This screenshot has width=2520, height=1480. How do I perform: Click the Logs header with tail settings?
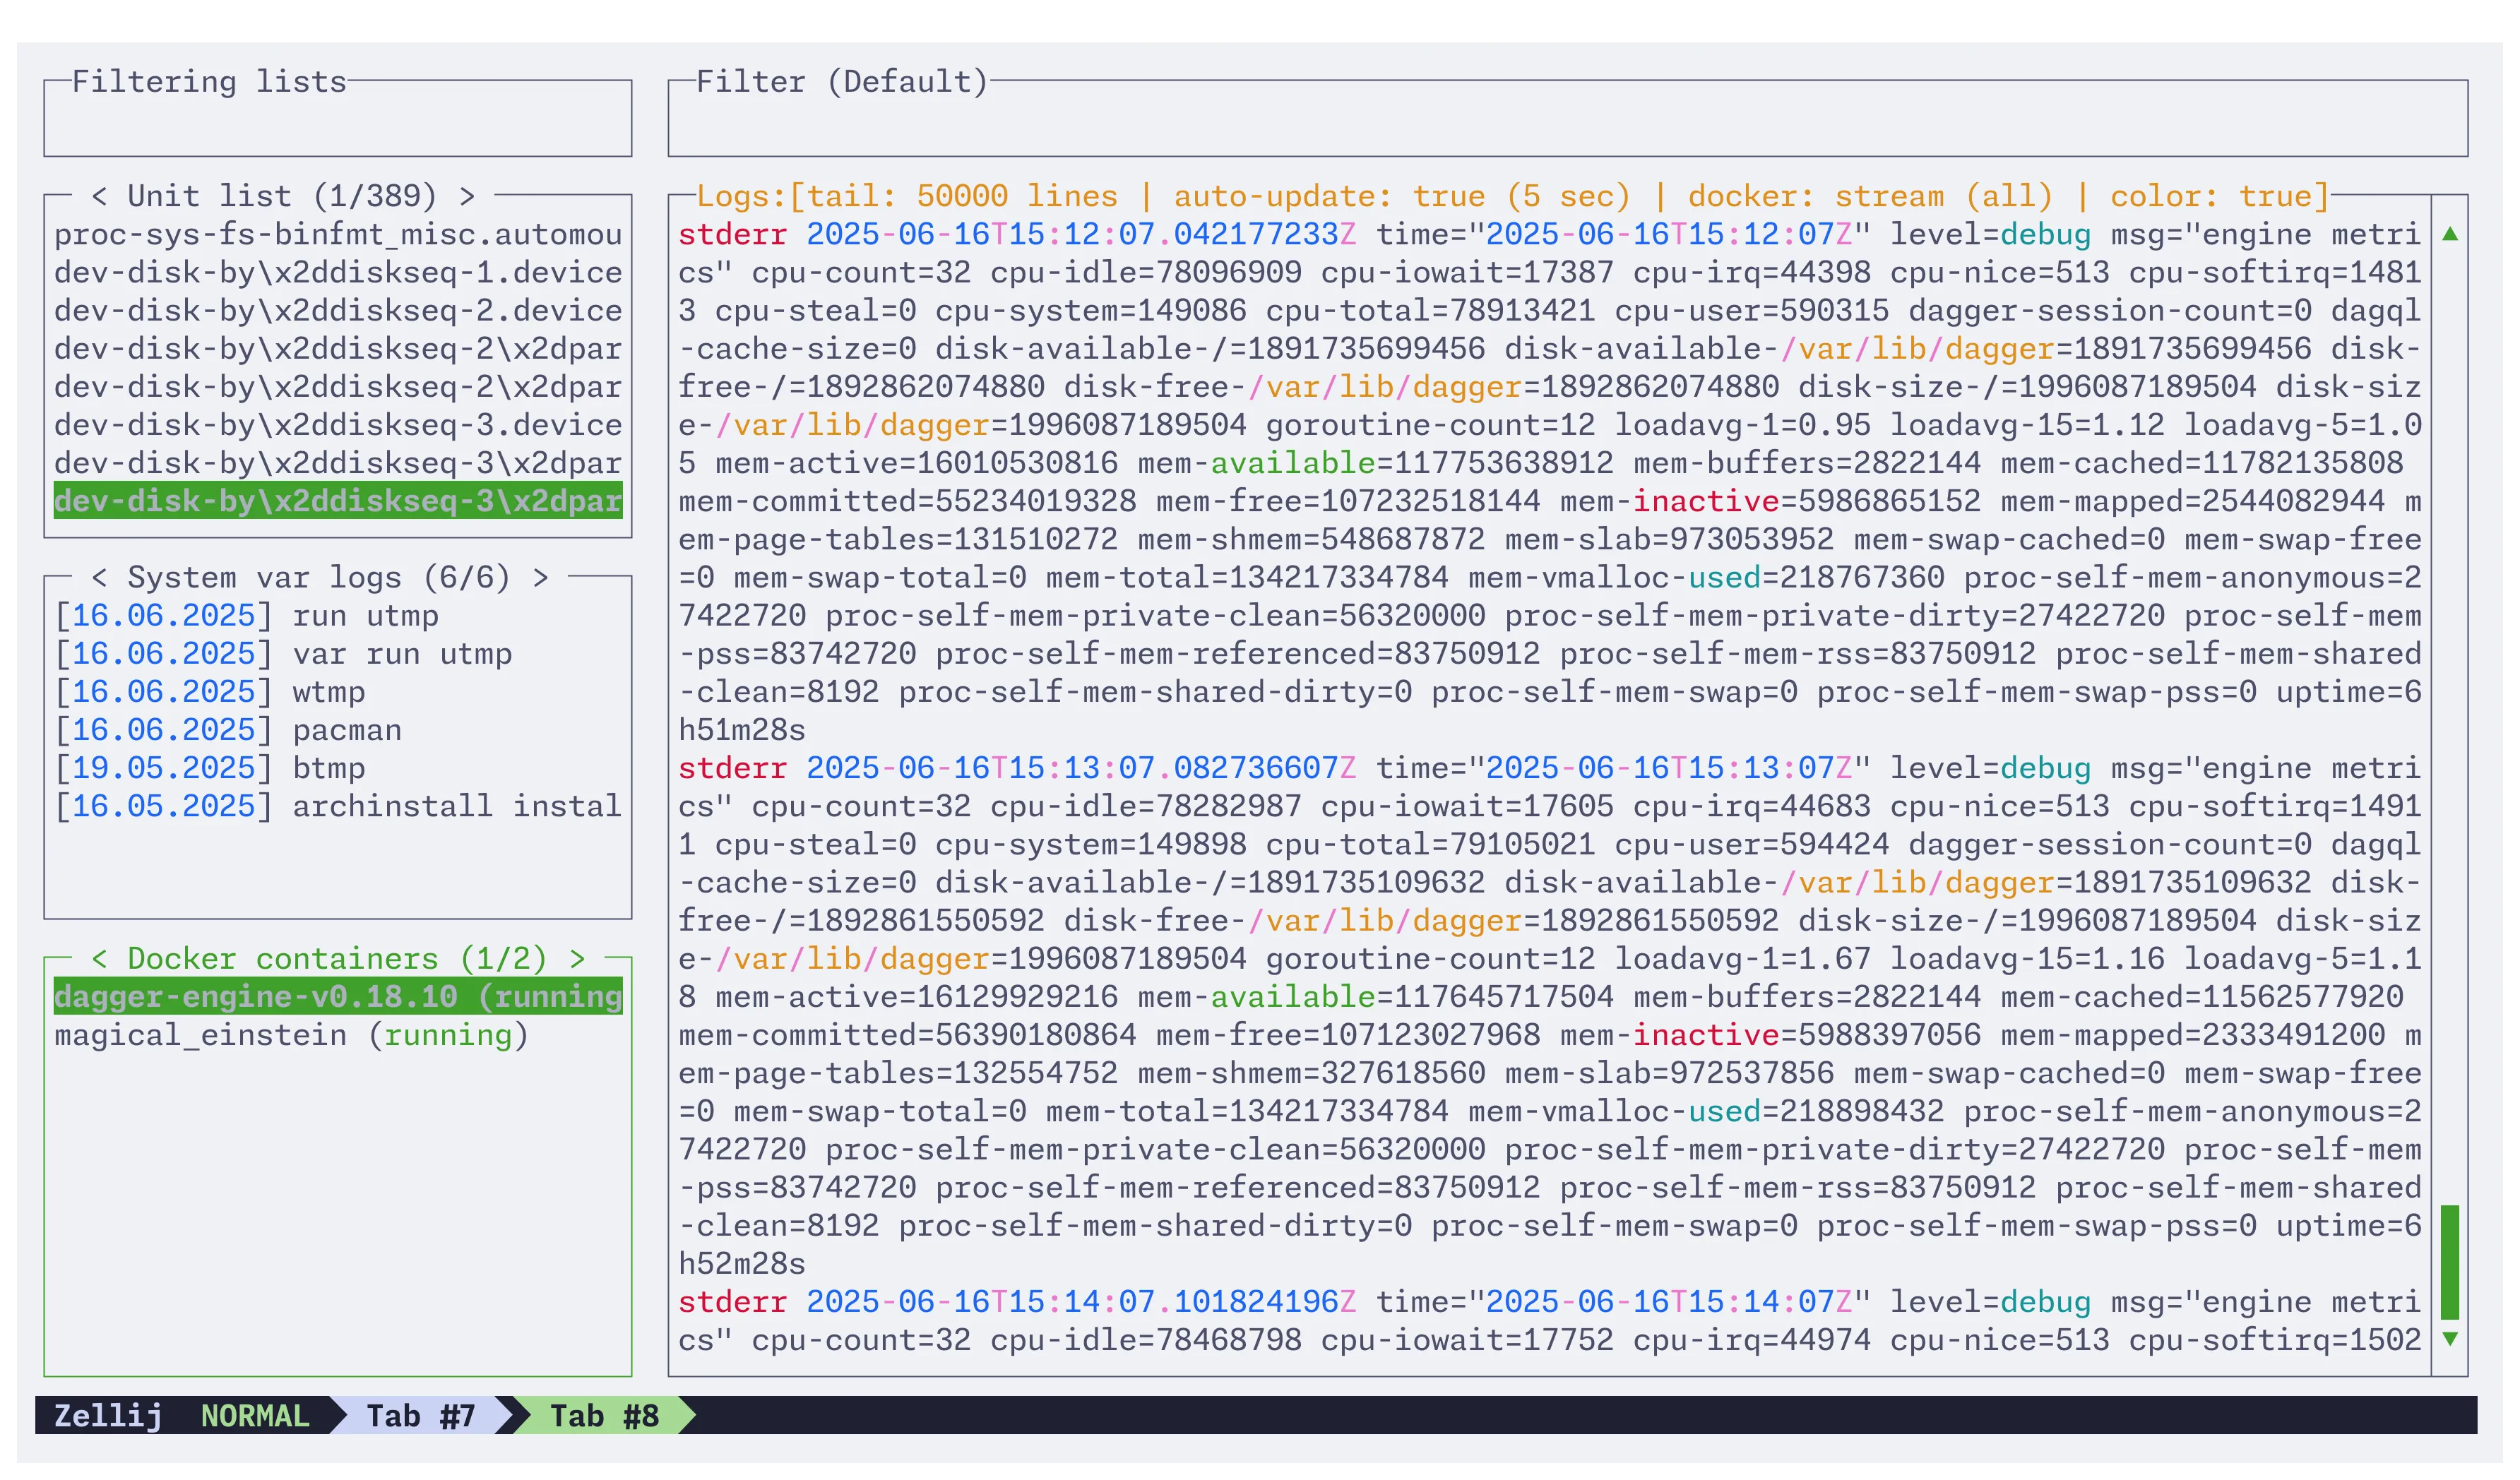[x=1513, y=196]
